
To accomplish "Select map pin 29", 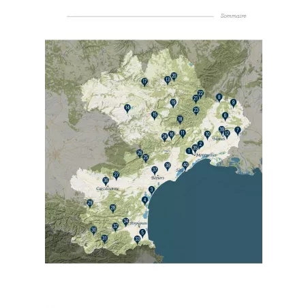I will tap(90, 203).
